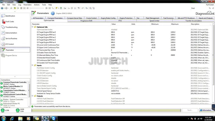Switch to Engine Brake Config tab
Image resolution: width=215 pixels, height=121 pixels.
[108, 18]
